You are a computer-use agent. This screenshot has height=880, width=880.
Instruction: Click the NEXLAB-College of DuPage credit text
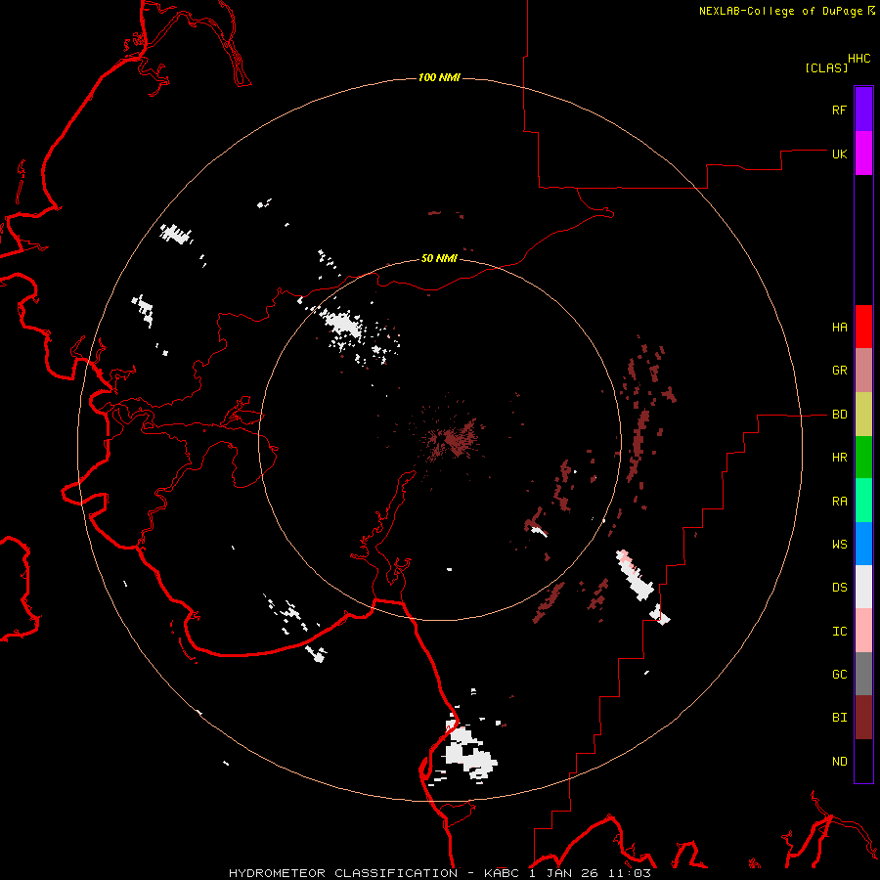coord(780,11)
